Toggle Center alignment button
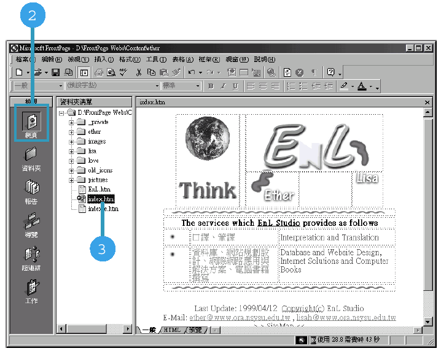This screenshot has height=351, width=441. [x=263, y=86]
